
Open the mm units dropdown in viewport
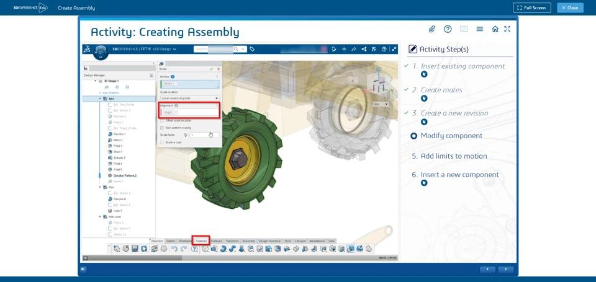click(x=381, y=104)
